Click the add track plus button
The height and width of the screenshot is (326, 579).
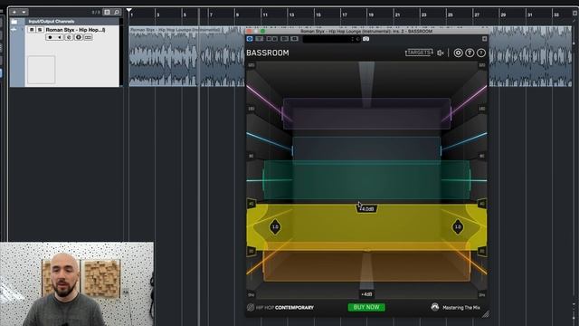14,12
